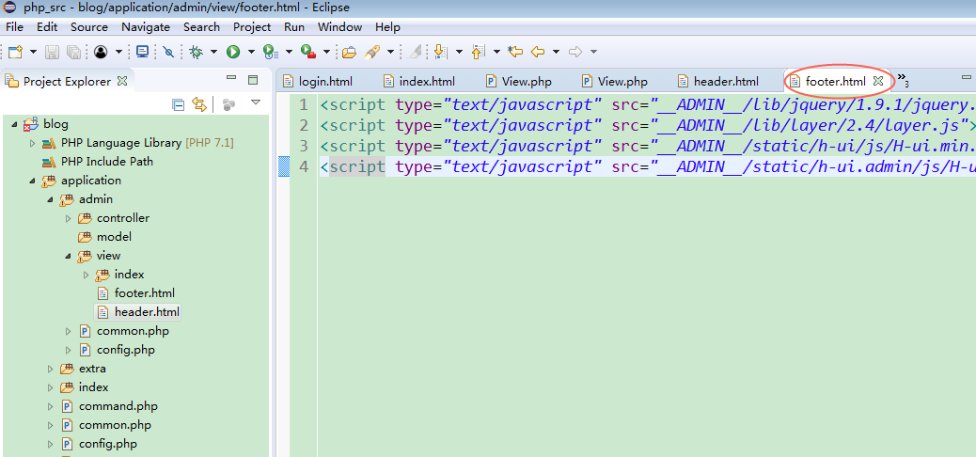The height and width of the screenshot is (457, 976).
Task: Expand the command.php node
Action: [51, 406]
